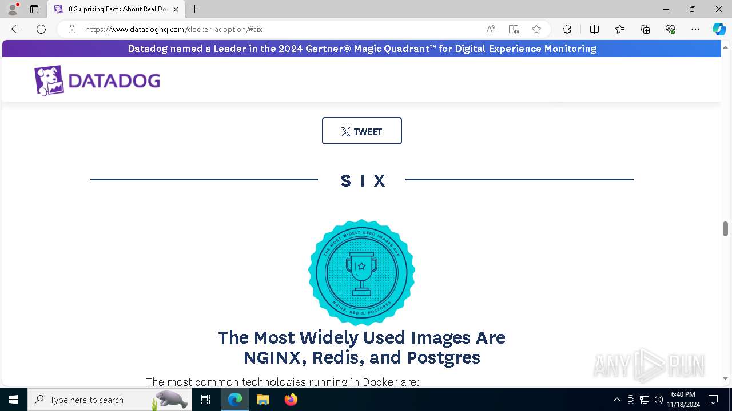
Task: Click the browser profile avatar icon
Action: [x=13, y=9]
